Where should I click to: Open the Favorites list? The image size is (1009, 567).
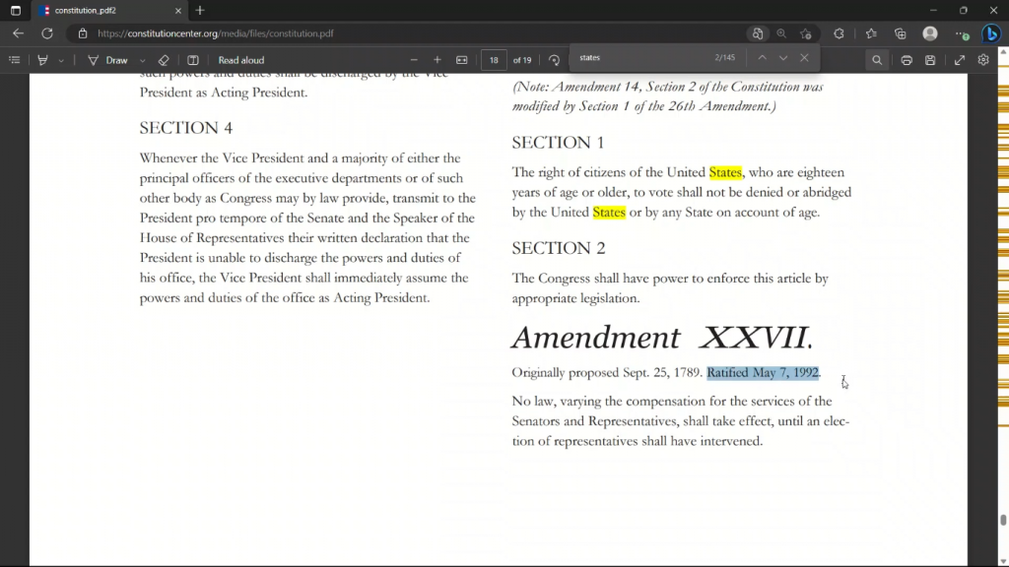pos(871,33)
